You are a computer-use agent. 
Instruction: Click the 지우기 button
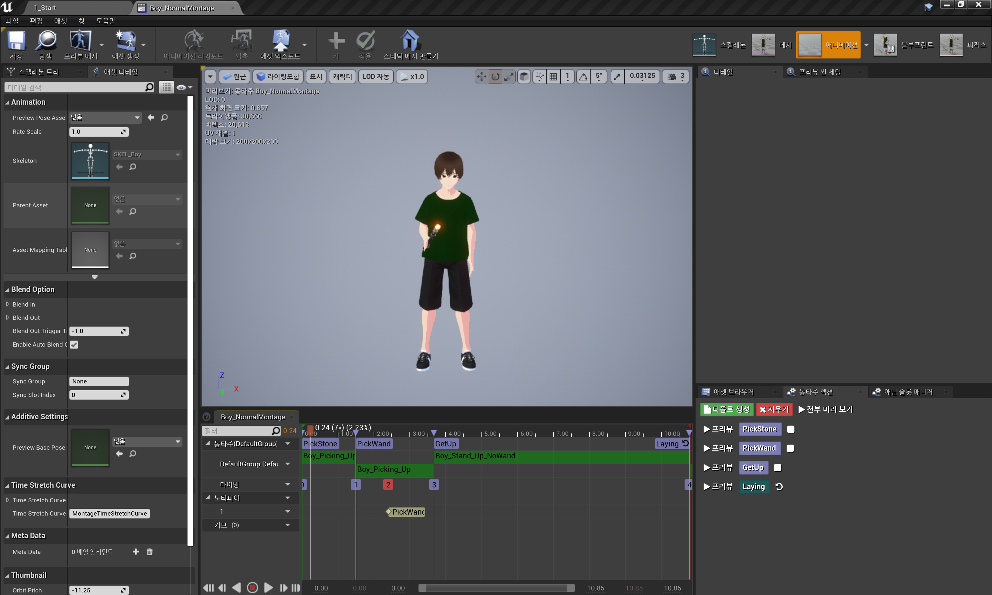coord(773,409)
